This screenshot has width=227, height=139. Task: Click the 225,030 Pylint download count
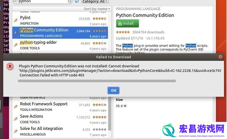(x=84, y=19)
